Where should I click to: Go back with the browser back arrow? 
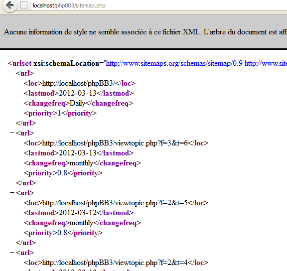[x=9, y=5]
